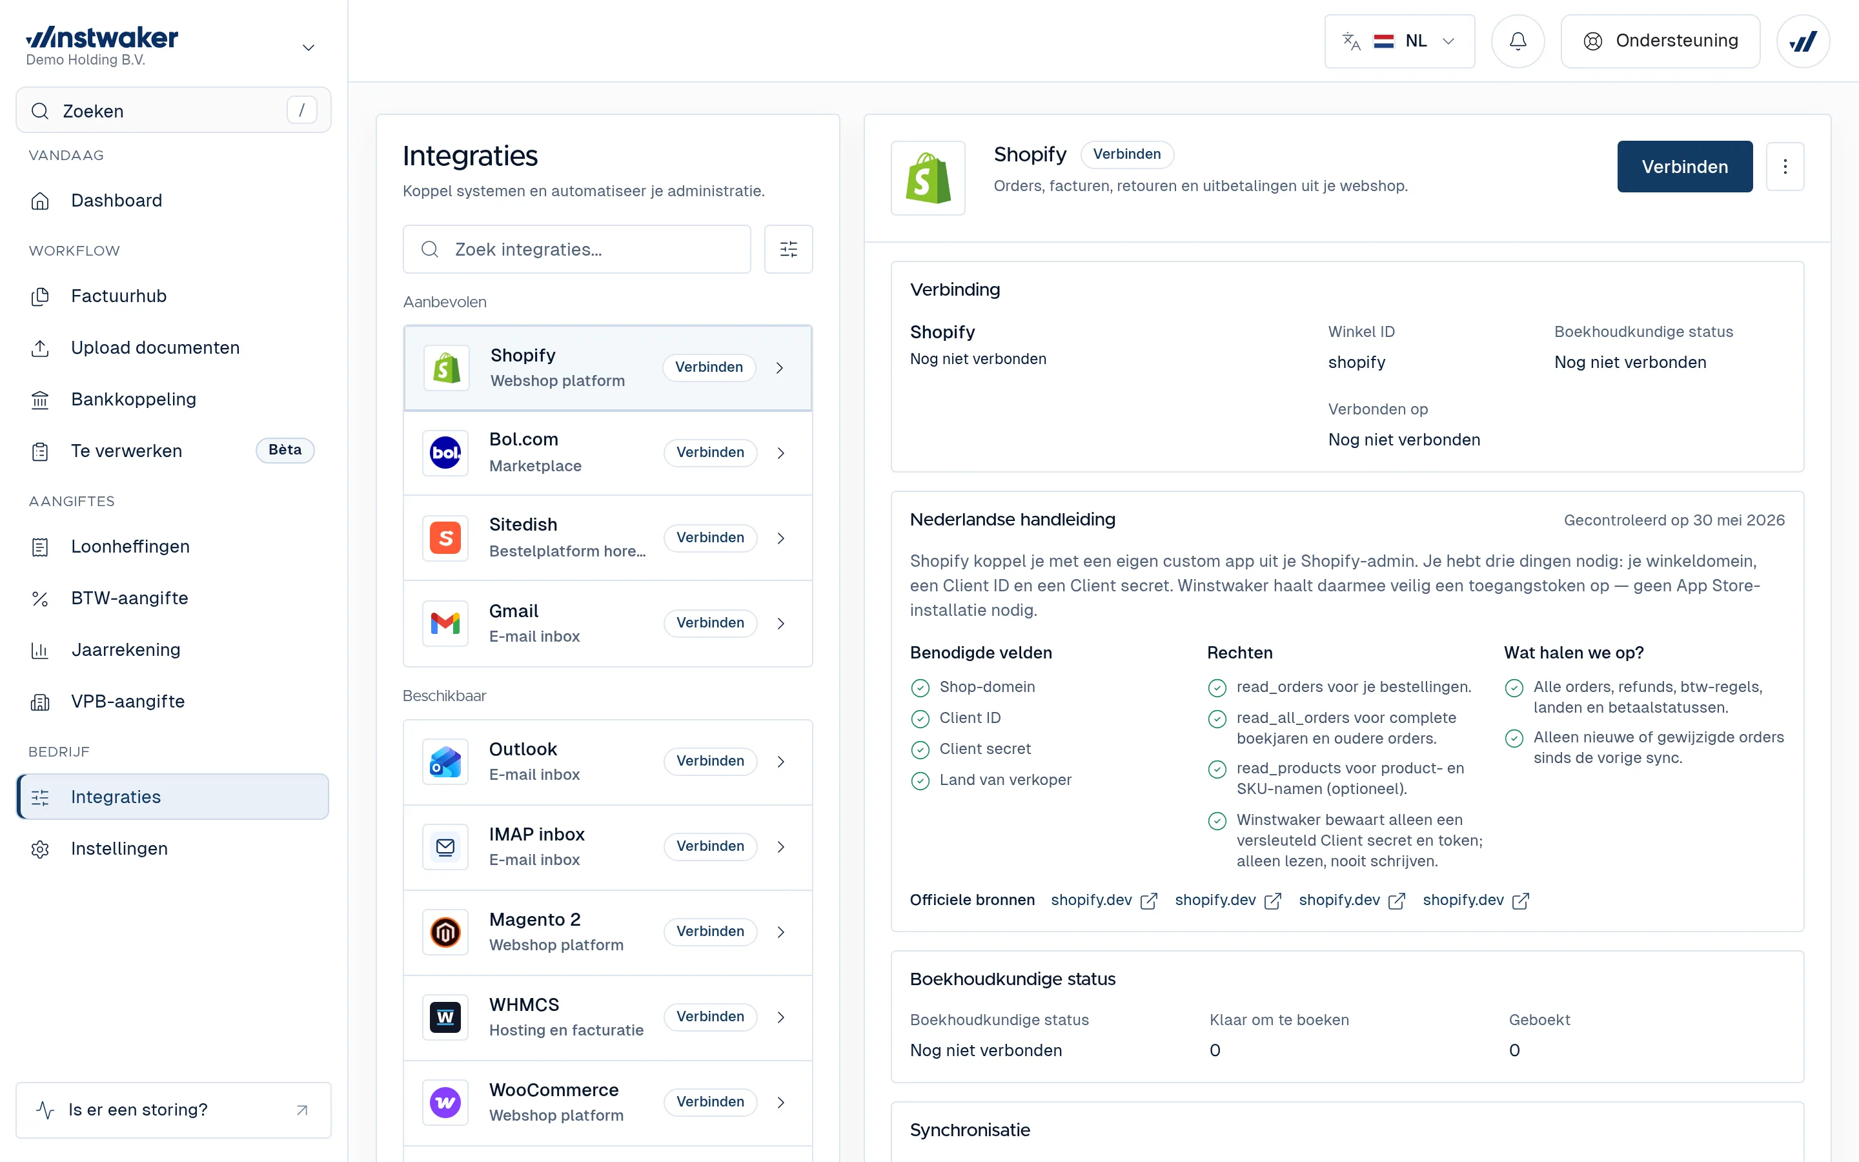Click the Bèta badge
The image size is (1859, 1162).
[x=285, y=451]
